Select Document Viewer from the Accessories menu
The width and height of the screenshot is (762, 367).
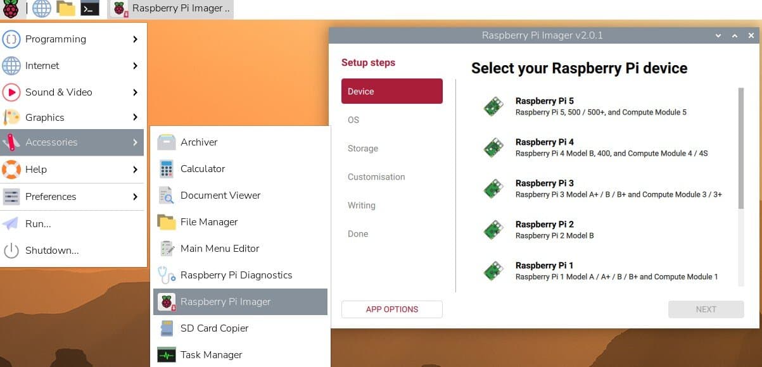coord(220,196)
